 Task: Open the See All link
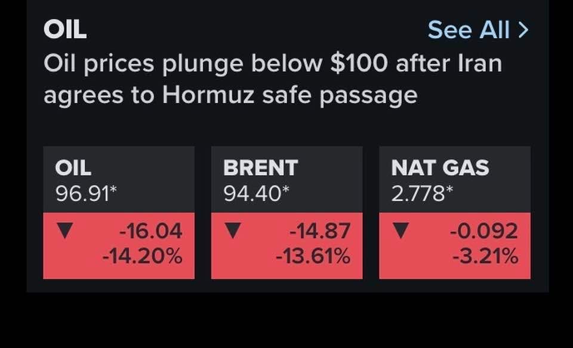[469, 29]
